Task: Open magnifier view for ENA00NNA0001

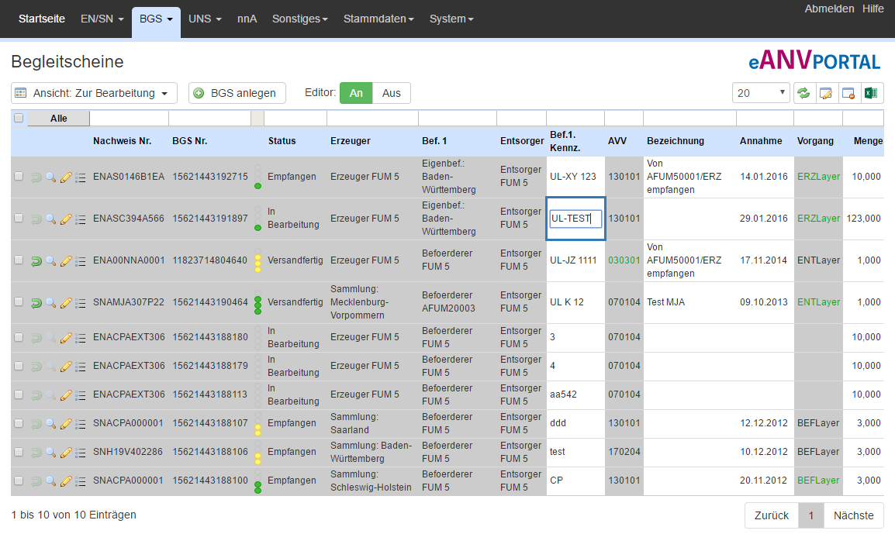Action: click(51, 260)
